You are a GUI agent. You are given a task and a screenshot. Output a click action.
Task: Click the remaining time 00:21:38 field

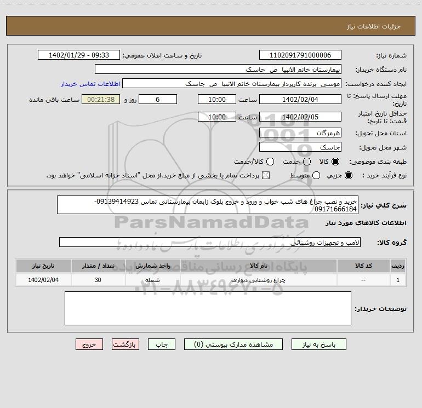[x=101, y=99]
